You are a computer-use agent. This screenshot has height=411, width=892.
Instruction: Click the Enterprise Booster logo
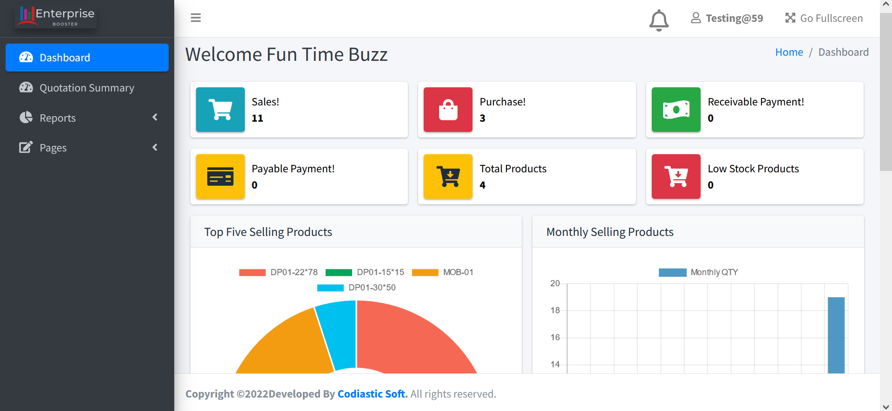(56, 17)
